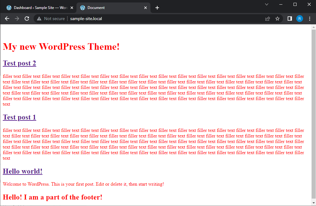Open the tab search chevron dropdown

pos(267,4)
